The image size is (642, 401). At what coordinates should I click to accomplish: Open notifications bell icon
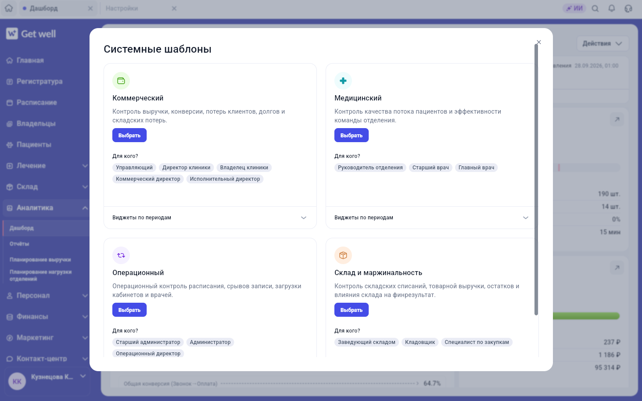(612, 8)
